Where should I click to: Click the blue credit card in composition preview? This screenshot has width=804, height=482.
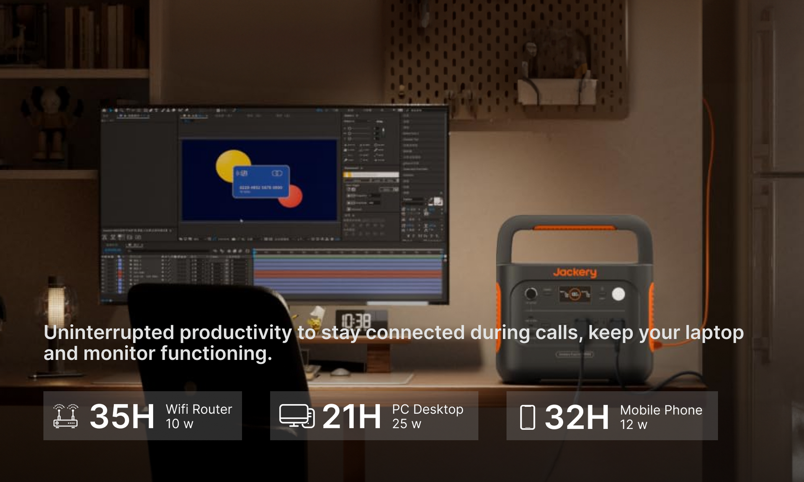pos(261,182)
